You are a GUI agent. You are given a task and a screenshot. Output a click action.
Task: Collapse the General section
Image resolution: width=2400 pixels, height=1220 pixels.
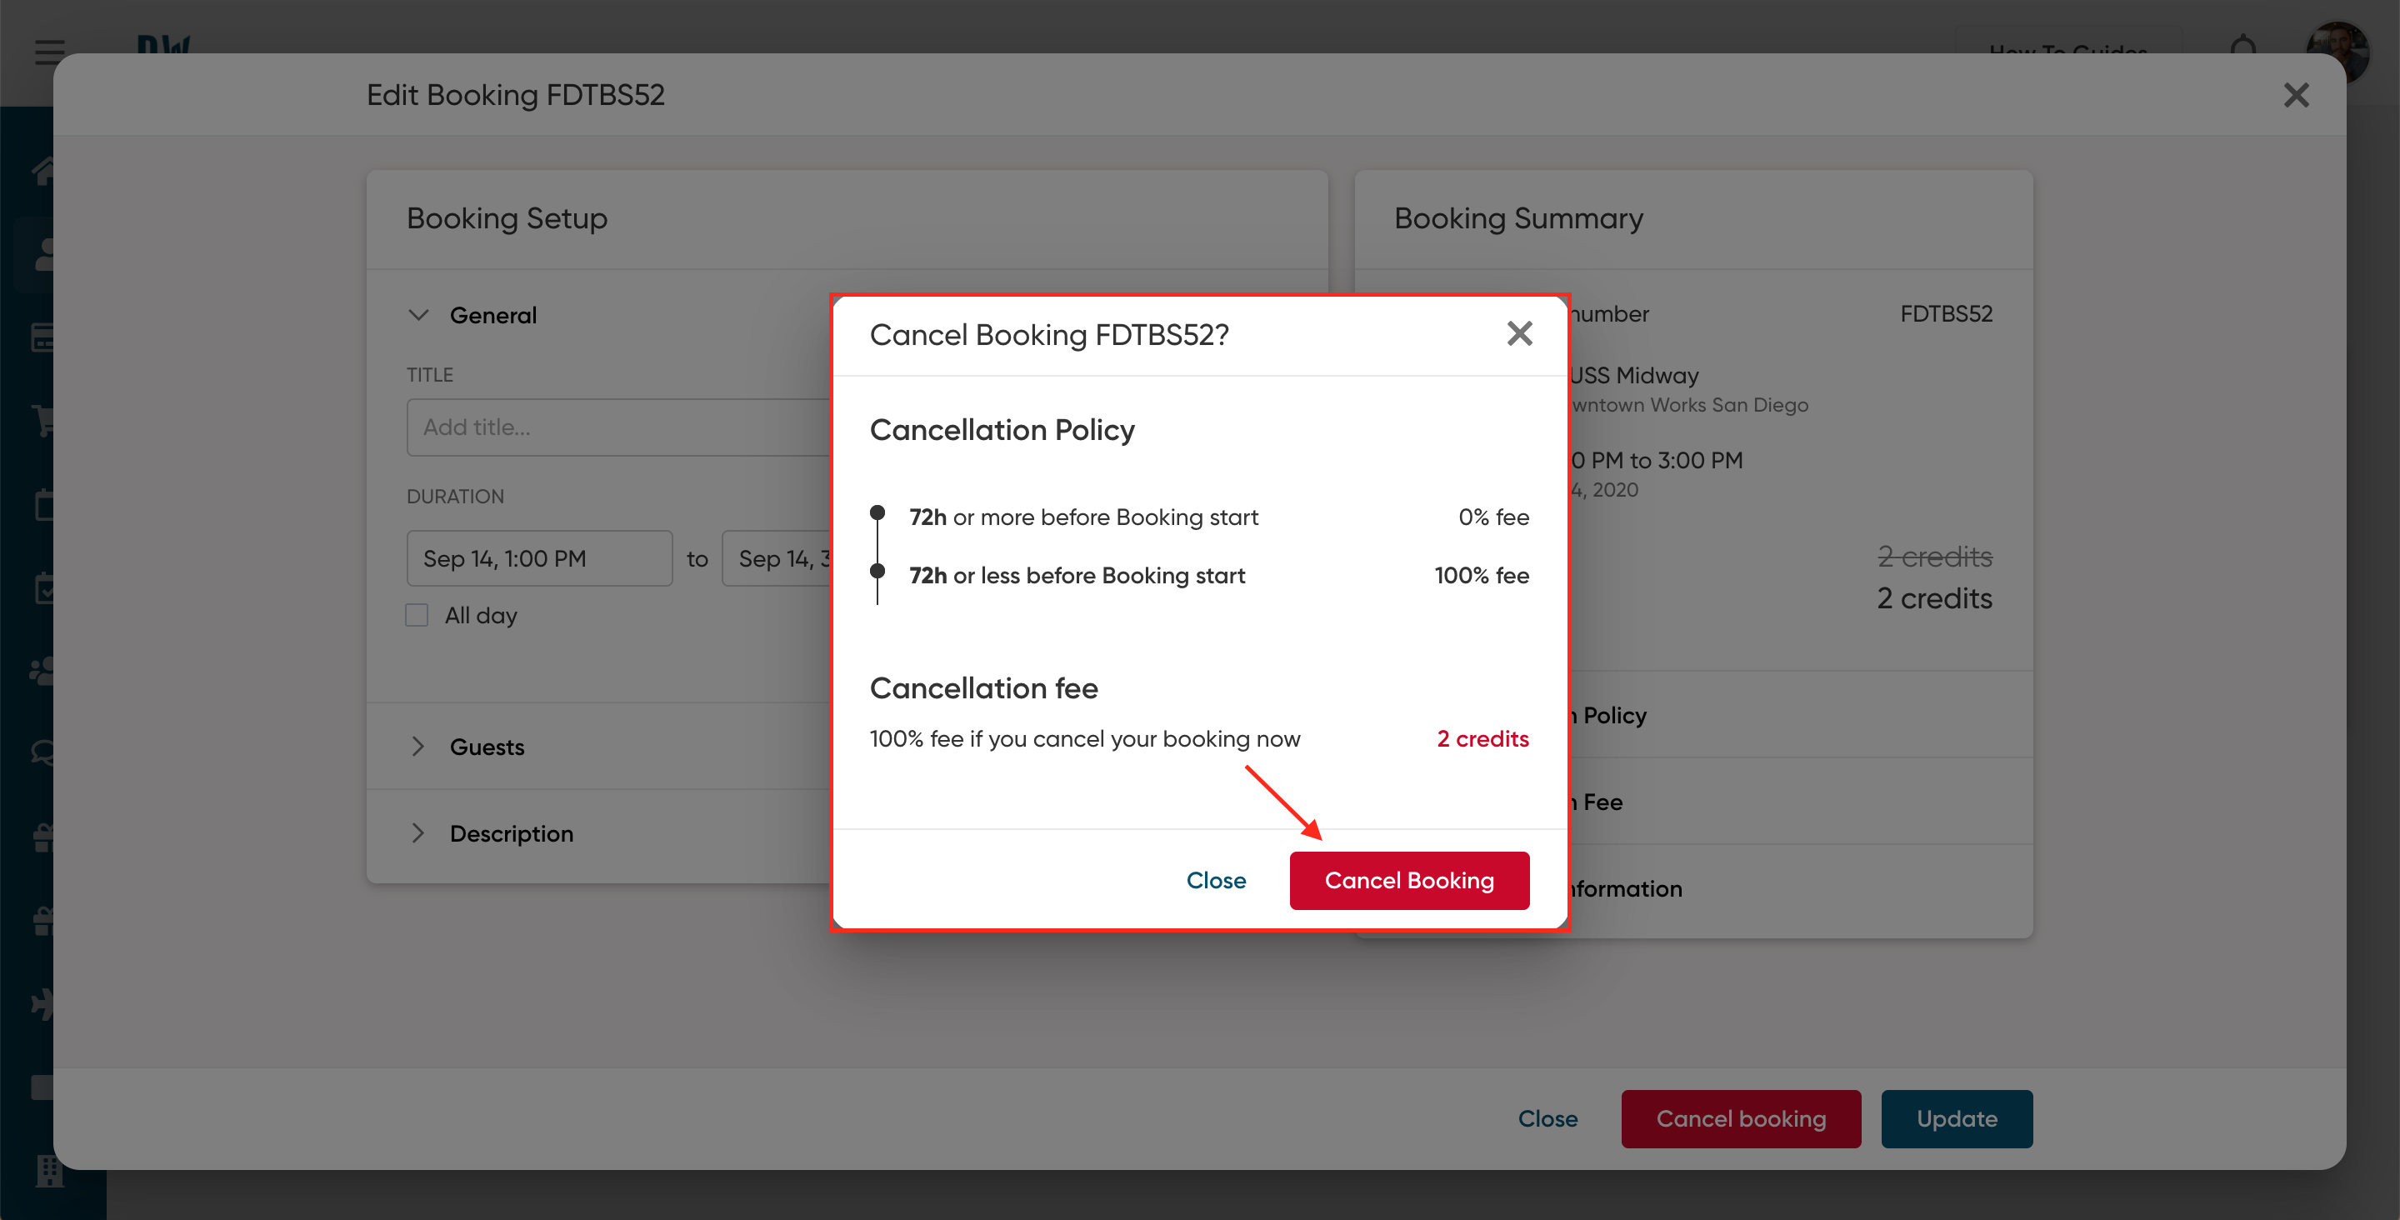click(x=418, y=315)
